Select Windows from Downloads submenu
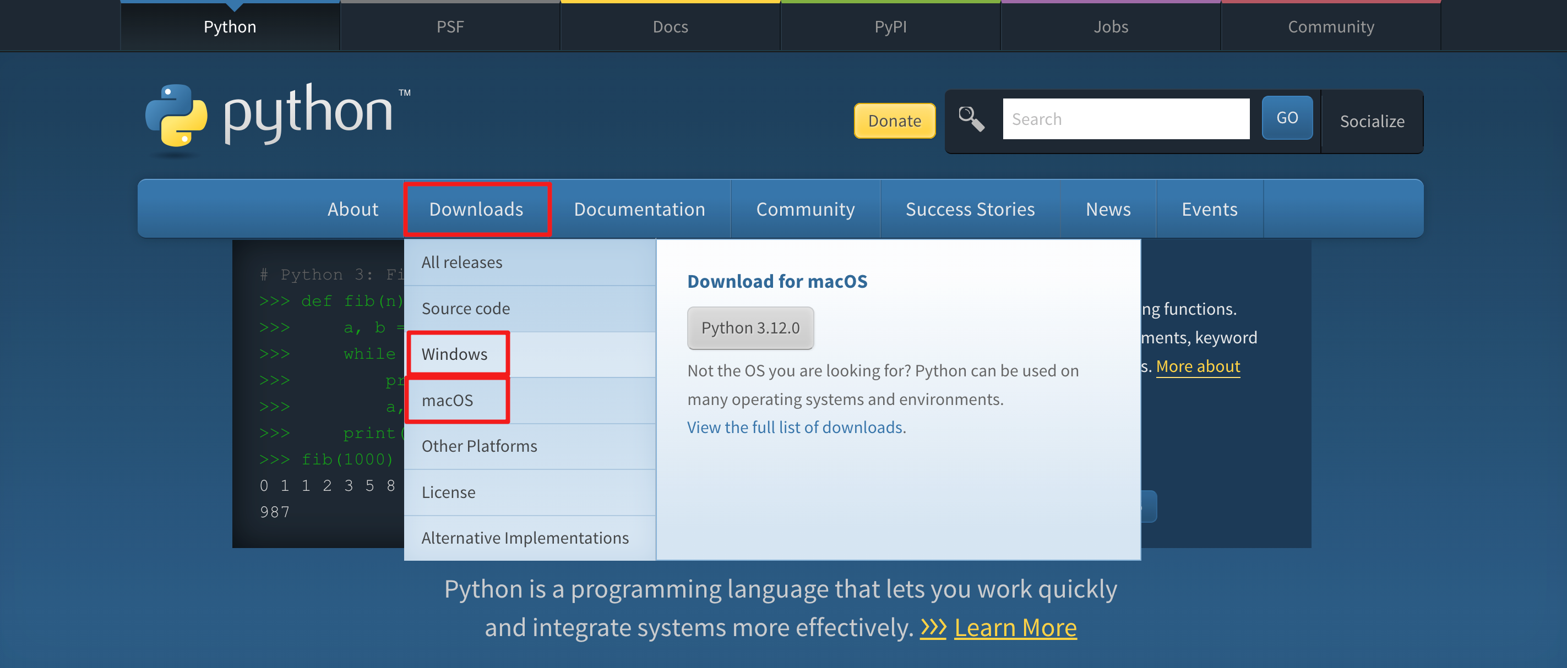The height and width of the screenshot is (668, 1567). 454,354
